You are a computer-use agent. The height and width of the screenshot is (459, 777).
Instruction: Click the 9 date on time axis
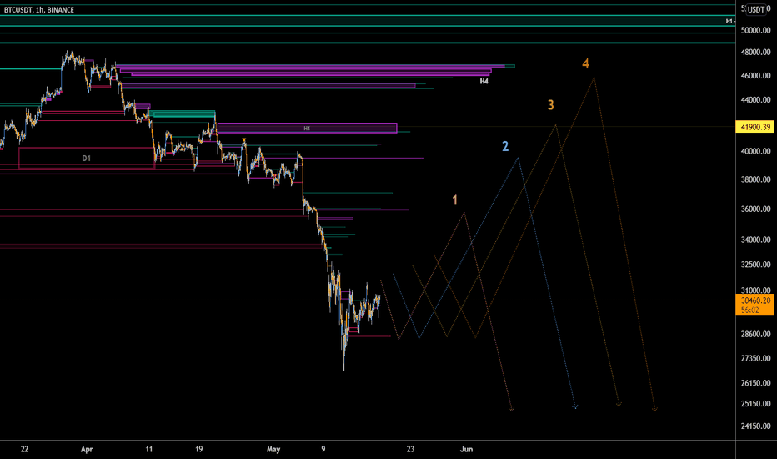(323, 450)
